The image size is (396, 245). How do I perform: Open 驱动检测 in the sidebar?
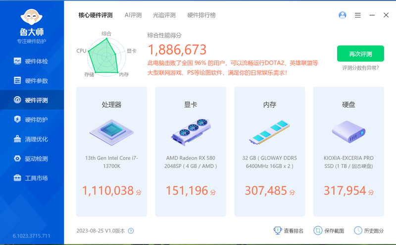(32, 159)
